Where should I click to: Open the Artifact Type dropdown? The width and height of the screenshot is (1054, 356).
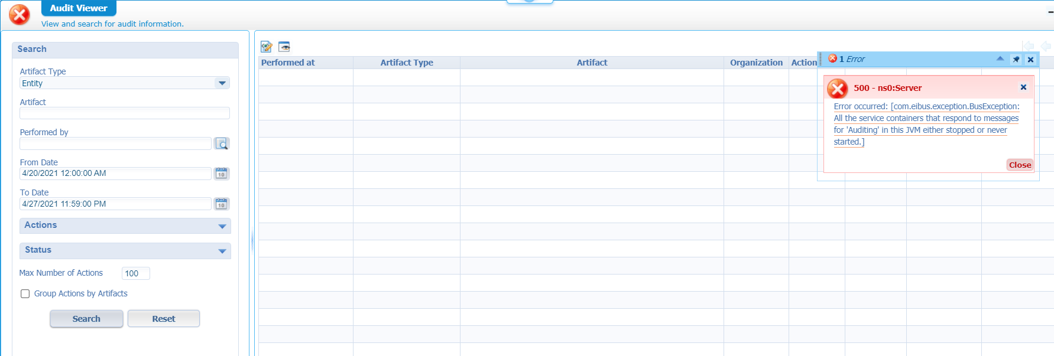(x=222, y=83)
